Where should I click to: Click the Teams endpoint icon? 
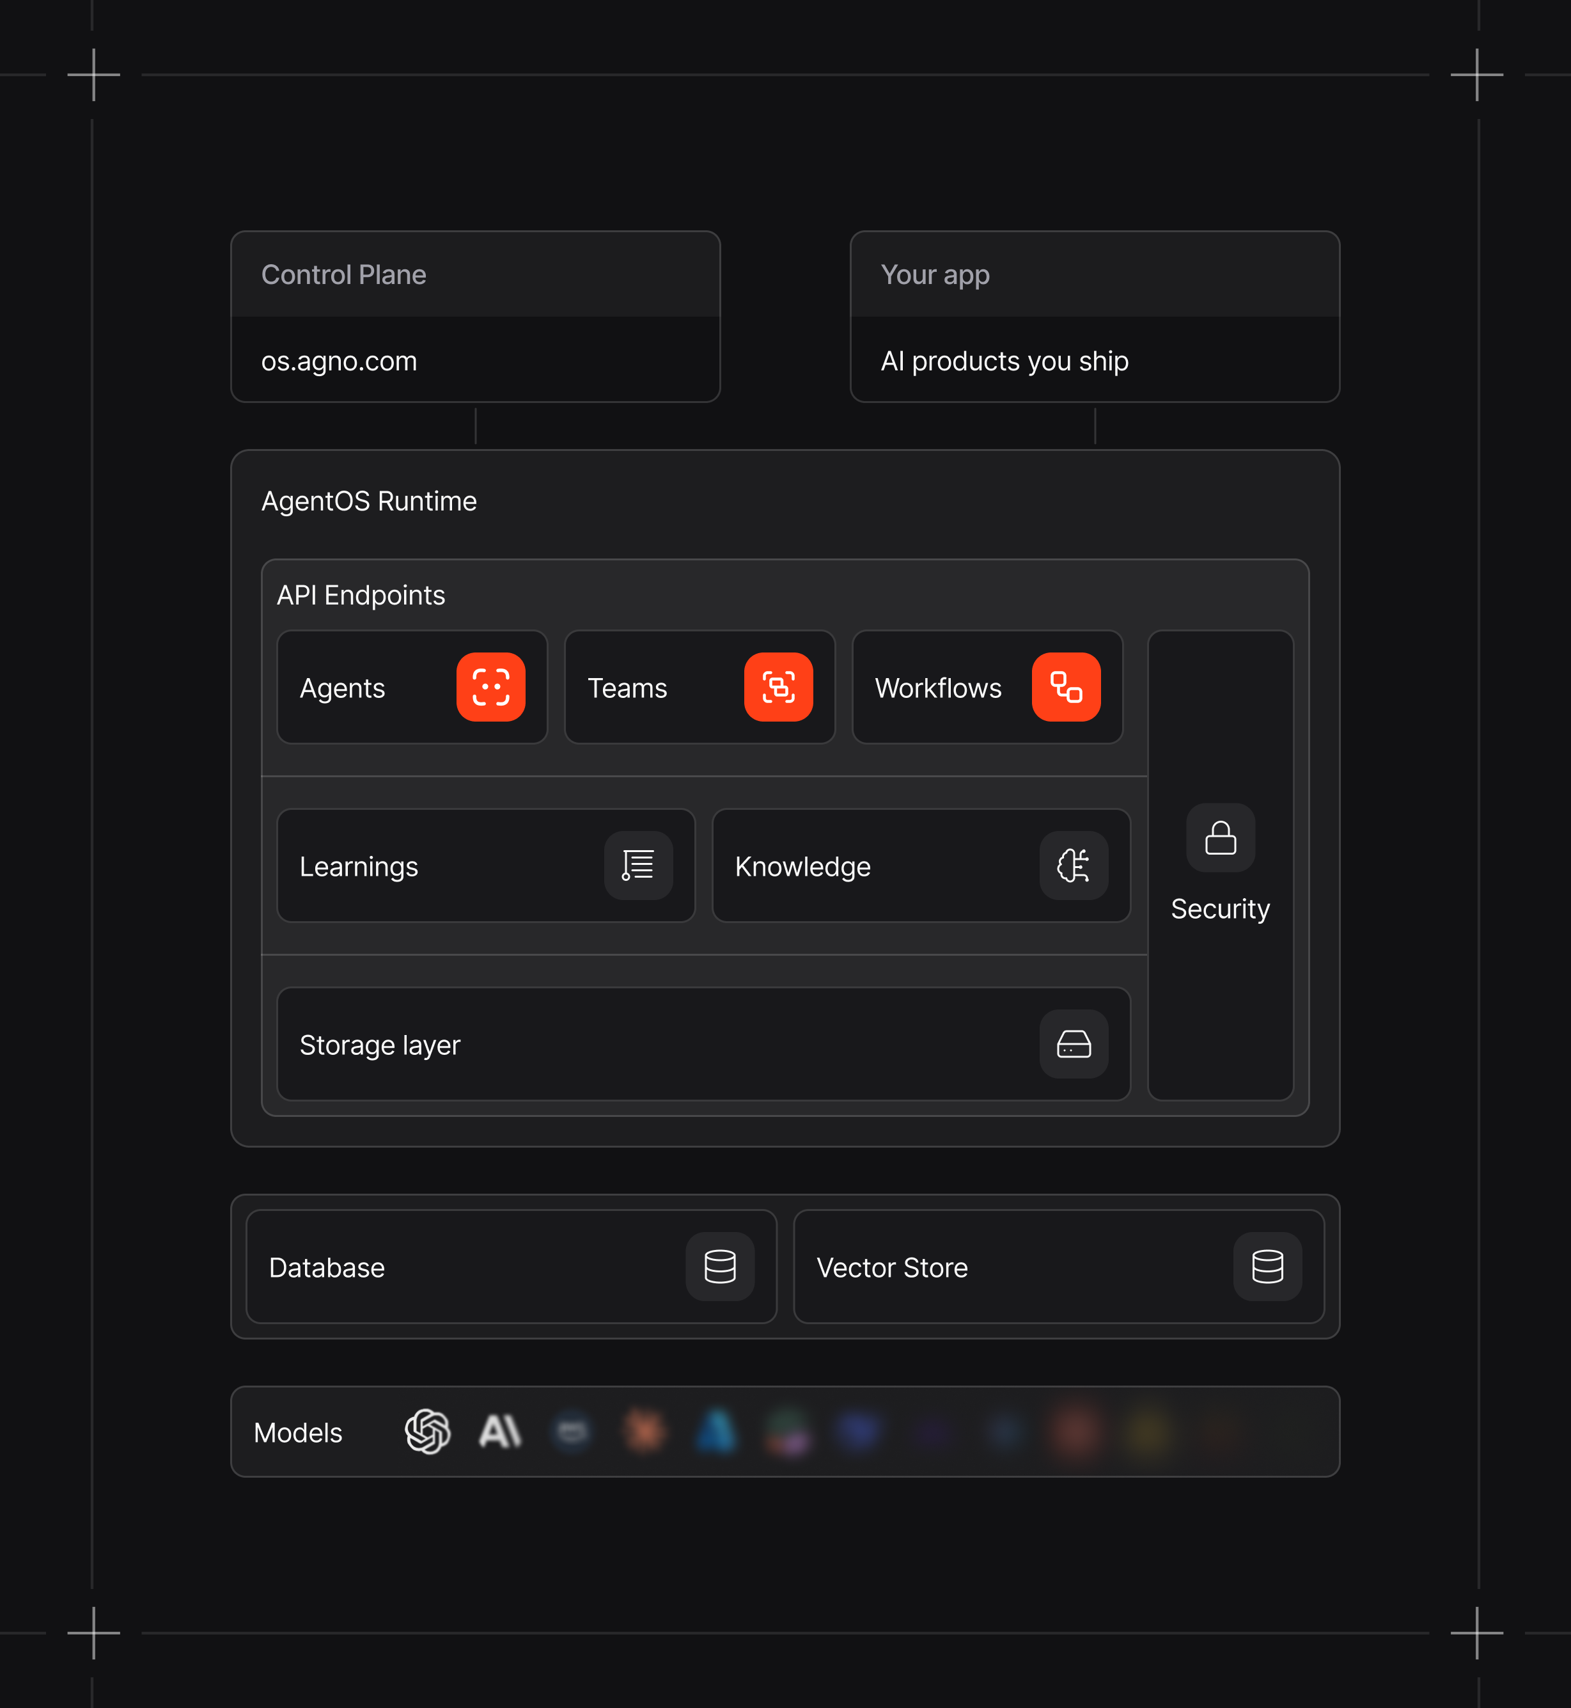779,687
